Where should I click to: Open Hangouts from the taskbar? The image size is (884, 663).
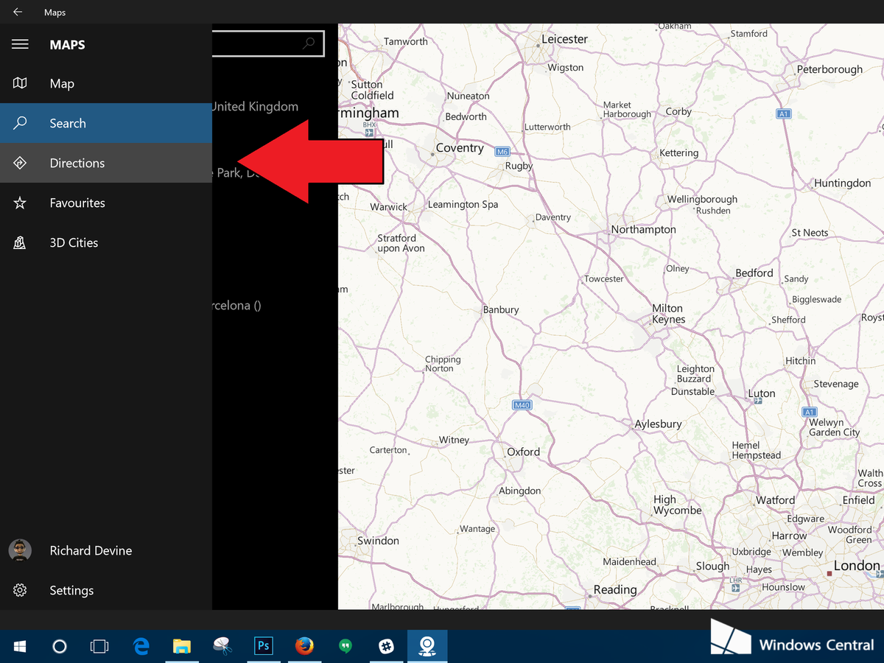(344, 646)
